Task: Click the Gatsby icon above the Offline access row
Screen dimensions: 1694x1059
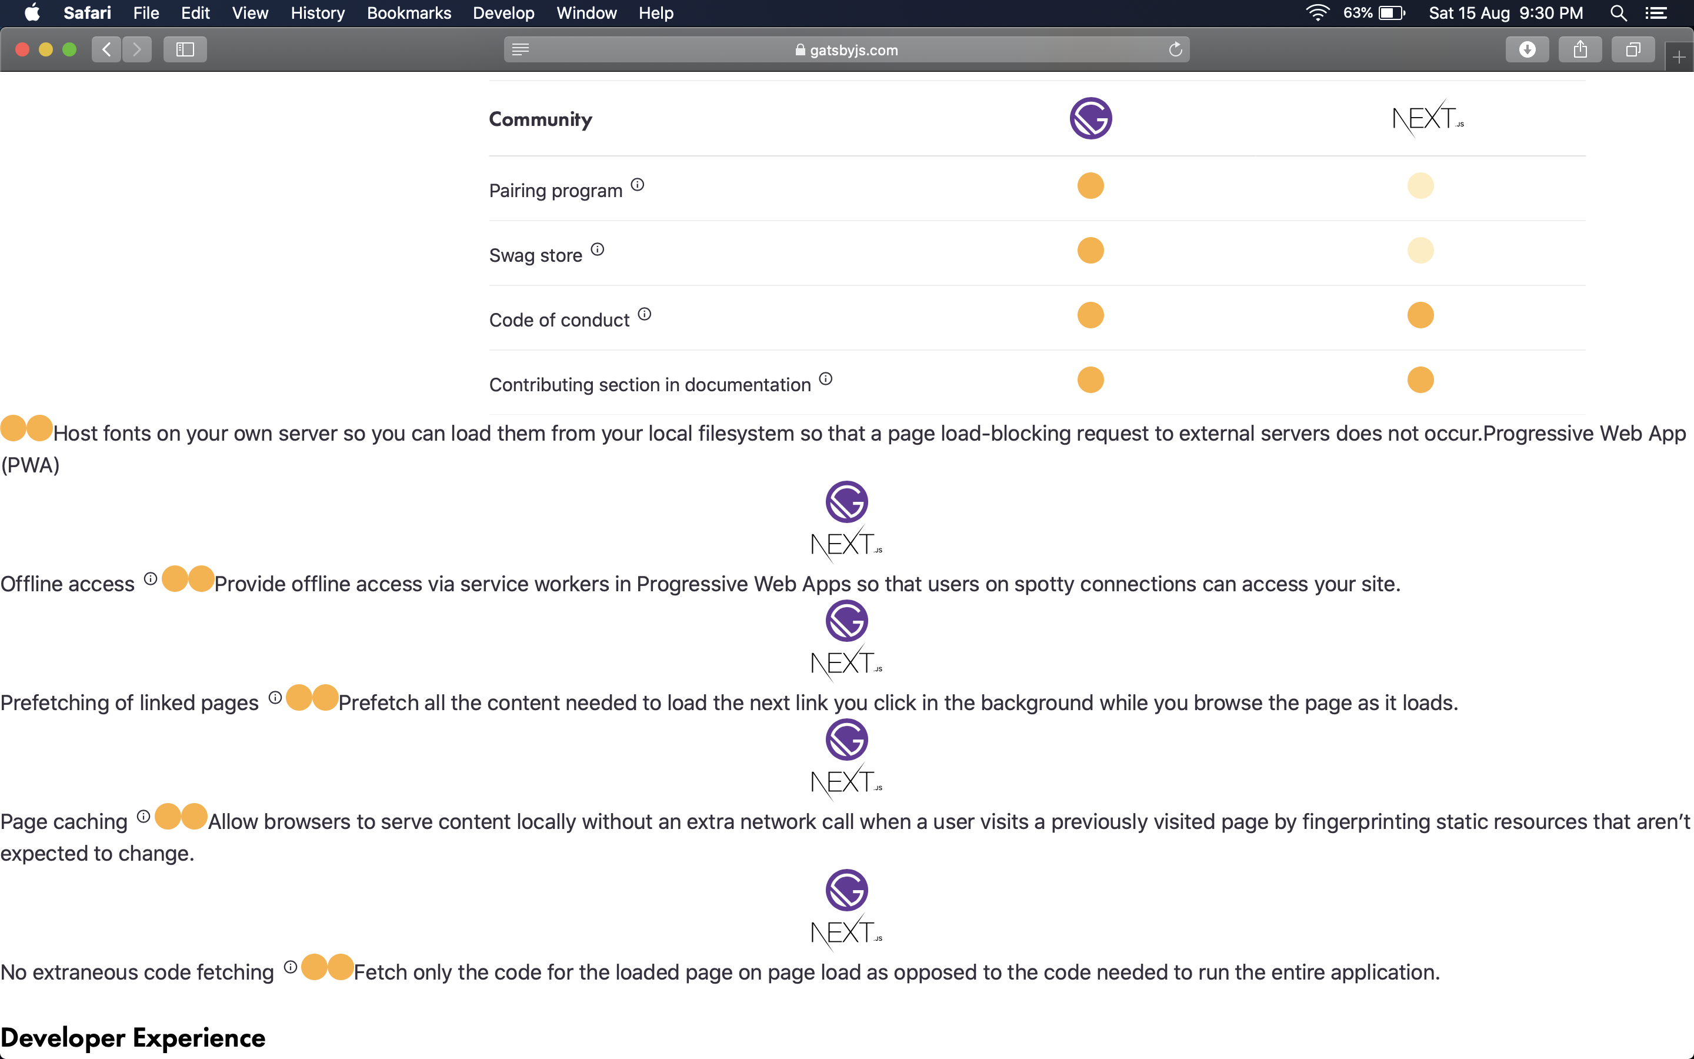Action: coord(846,501)
